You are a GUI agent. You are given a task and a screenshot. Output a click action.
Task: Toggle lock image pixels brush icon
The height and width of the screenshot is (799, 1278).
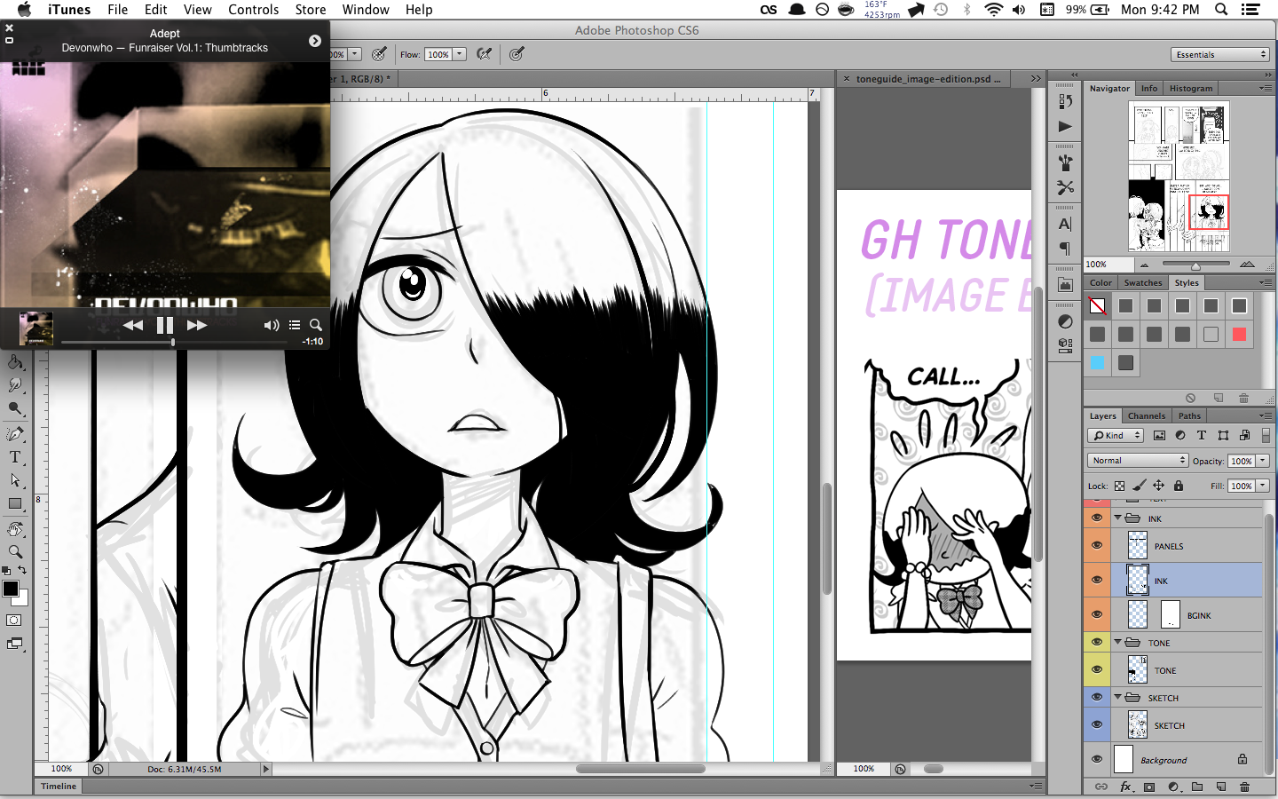(x=1140, y=486)
